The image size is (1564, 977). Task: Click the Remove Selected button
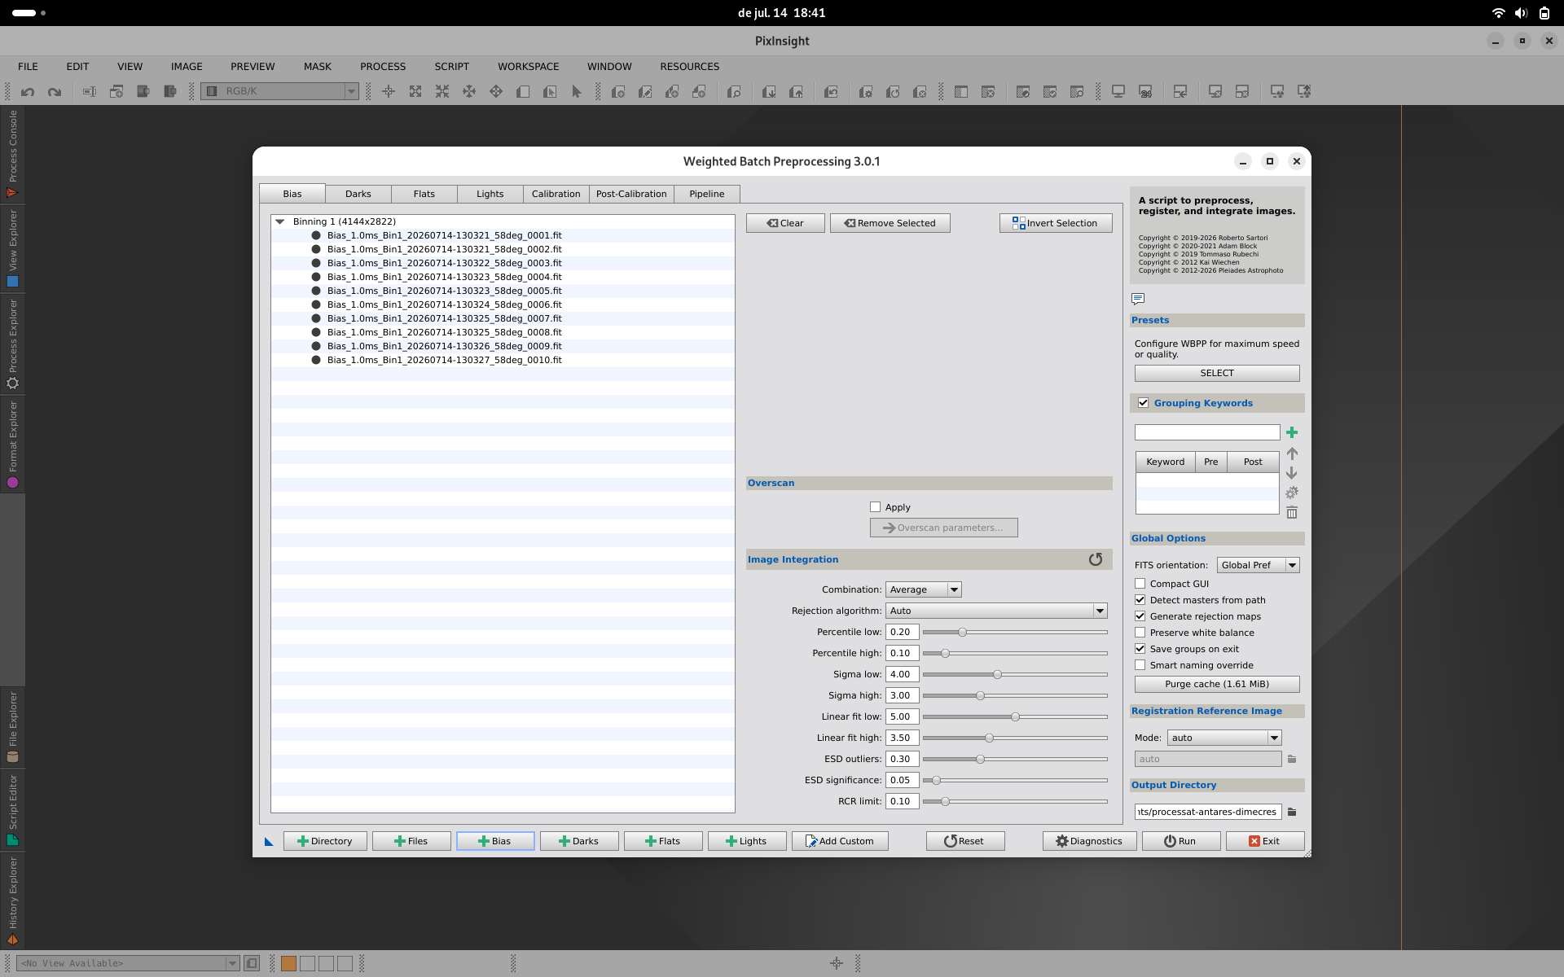point(890,223)
